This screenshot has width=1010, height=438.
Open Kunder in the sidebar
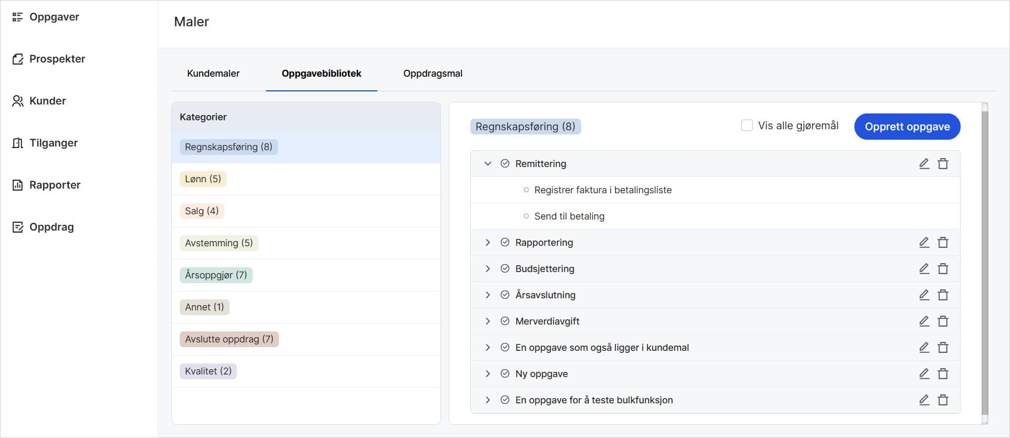point(47,101)
